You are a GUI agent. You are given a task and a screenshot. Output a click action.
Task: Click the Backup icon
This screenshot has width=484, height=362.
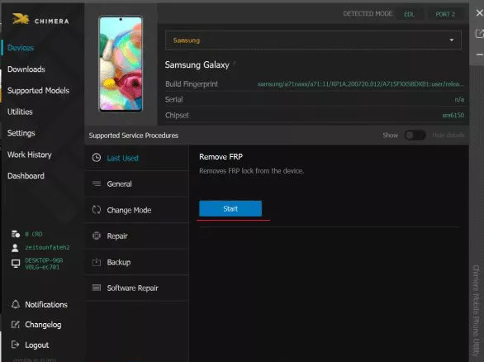click(97, 262)
